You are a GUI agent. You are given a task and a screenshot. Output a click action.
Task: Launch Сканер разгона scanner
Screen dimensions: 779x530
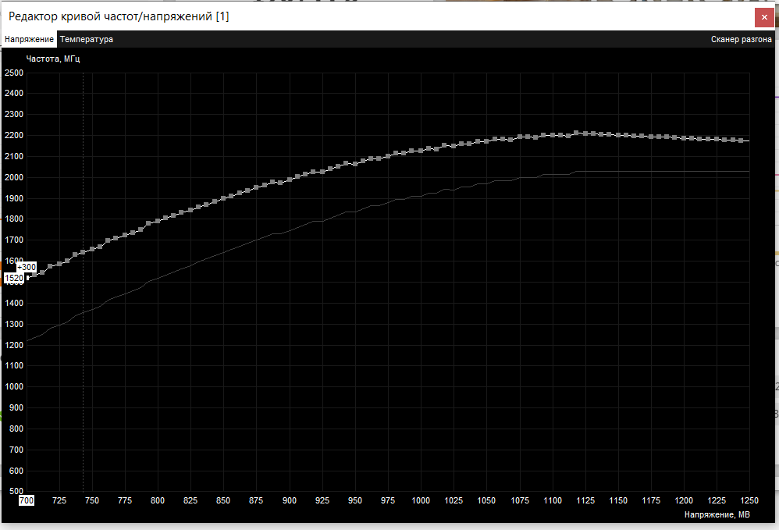tap(741, 39)
